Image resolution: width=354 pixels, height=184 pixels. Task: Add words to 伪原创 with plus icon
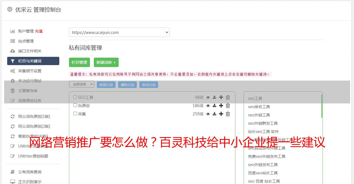(221, 106)
